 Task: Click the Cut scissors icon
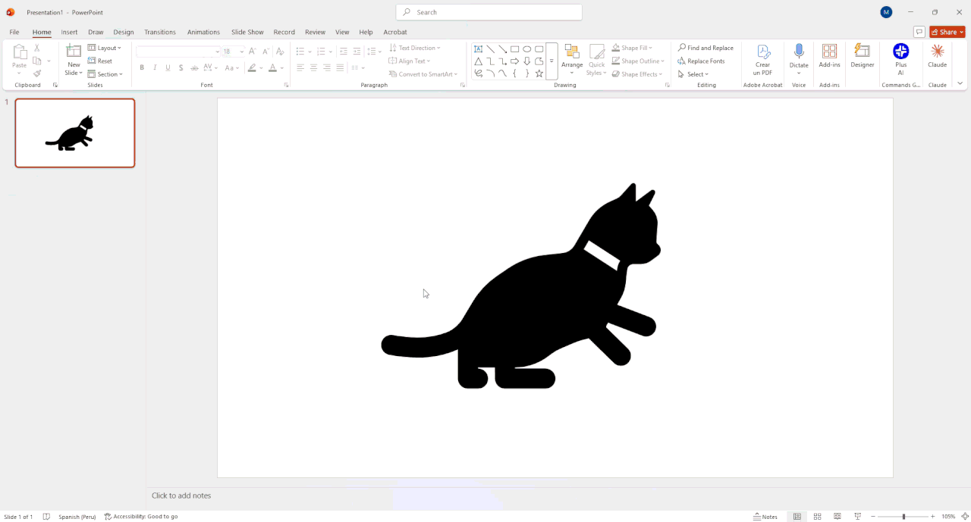pyautogui.click(x=37, y=48)
